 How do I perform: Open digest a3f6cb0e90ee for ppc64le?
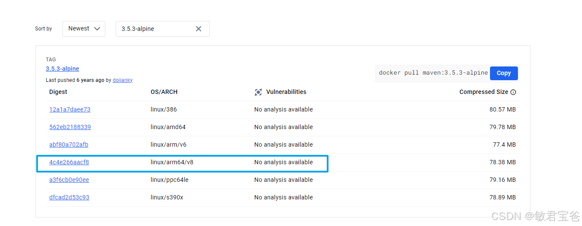(x=69, y=180)
